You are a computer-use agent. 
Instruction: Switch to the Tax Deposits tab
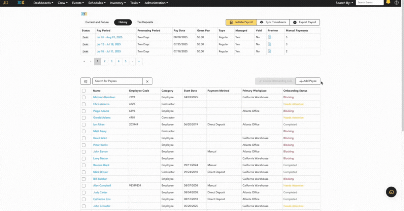click(145, 22)
